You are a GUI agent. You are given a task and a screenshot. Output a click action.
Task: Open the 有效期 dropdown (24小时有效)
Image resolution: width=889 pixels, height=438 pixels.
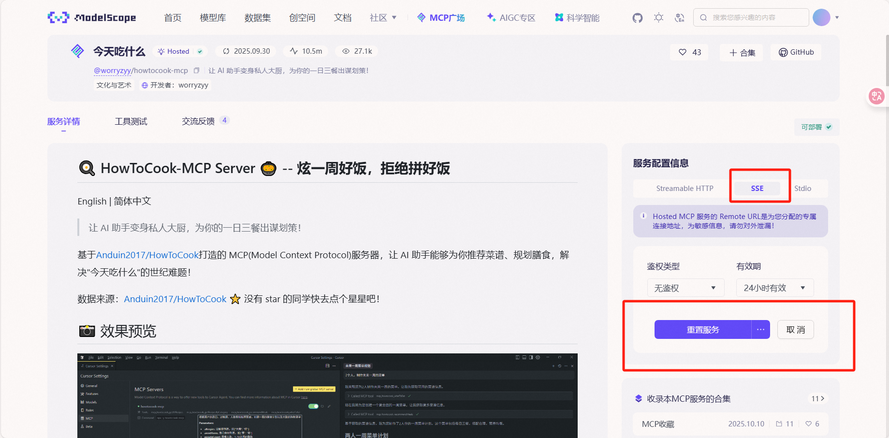click(x=775, y=288)
